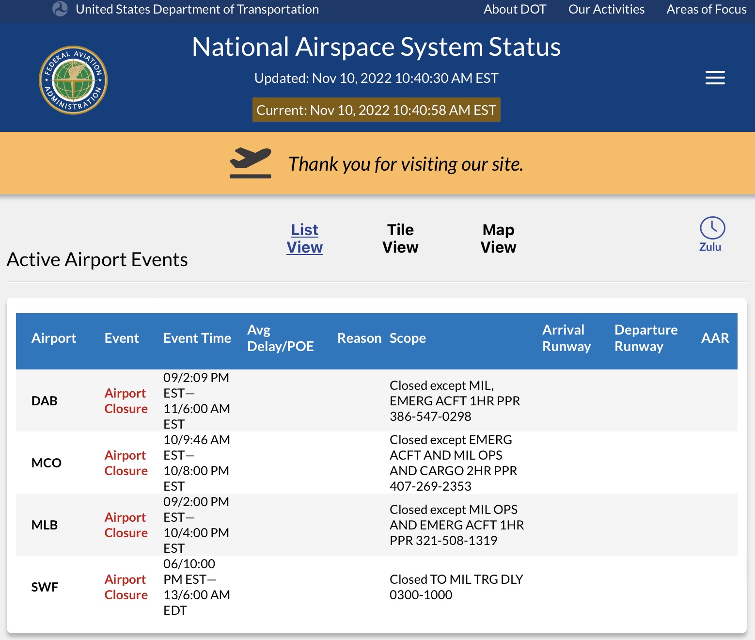Click the Zulu clock icon
This screenshot has height=640, width=755.
[x=711, y=226]
